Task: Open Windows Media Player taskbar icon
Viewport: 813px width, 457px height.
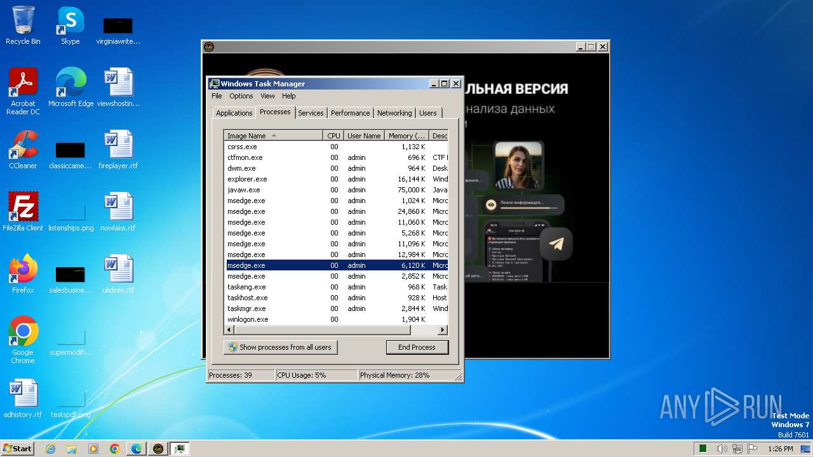Action: click(x=93, y=449)
